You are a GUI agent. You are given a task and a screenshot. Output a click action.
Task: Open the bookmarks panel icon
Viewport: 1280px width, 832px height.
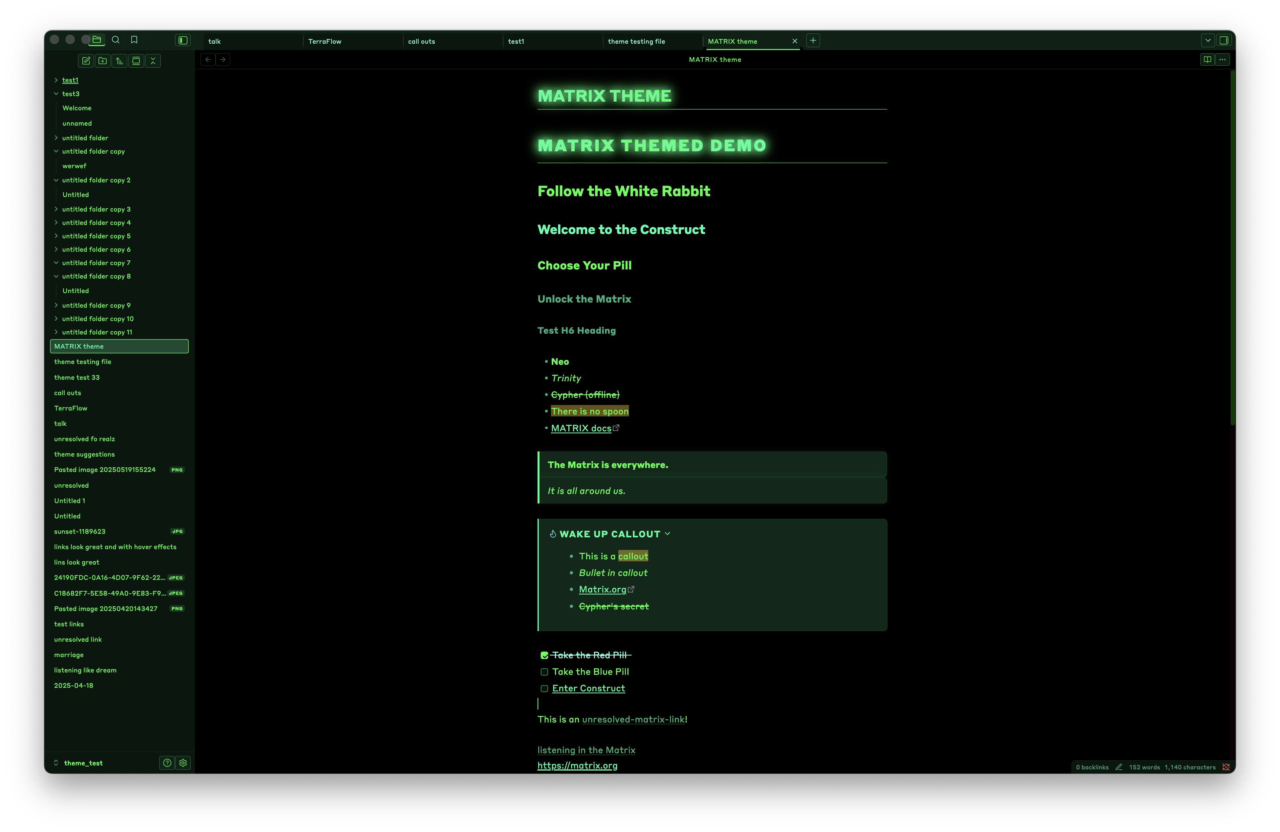[x=134, y=40]
